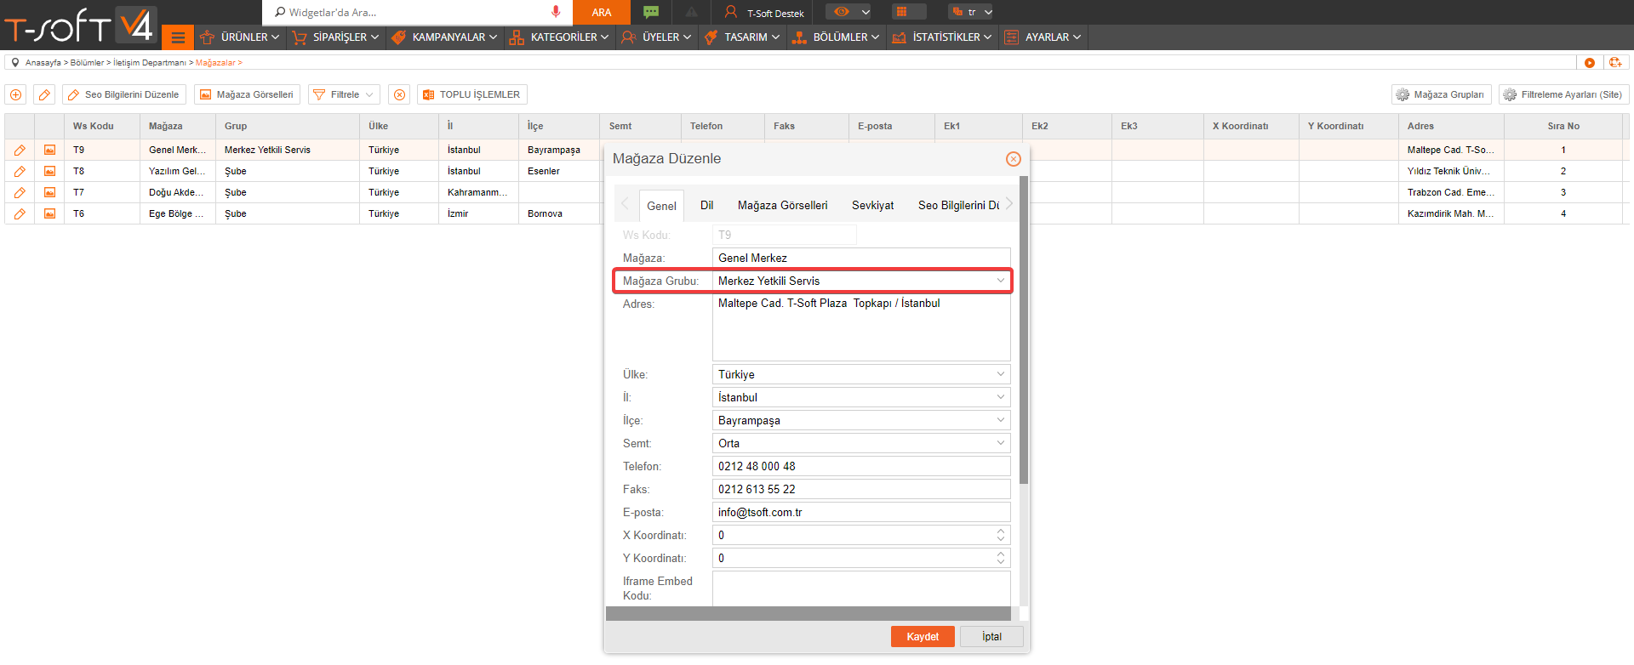The height and width of the screenshot is (665, 1634).
Task: Open the KAMPANYALAR menu
Action: (444, 37)
